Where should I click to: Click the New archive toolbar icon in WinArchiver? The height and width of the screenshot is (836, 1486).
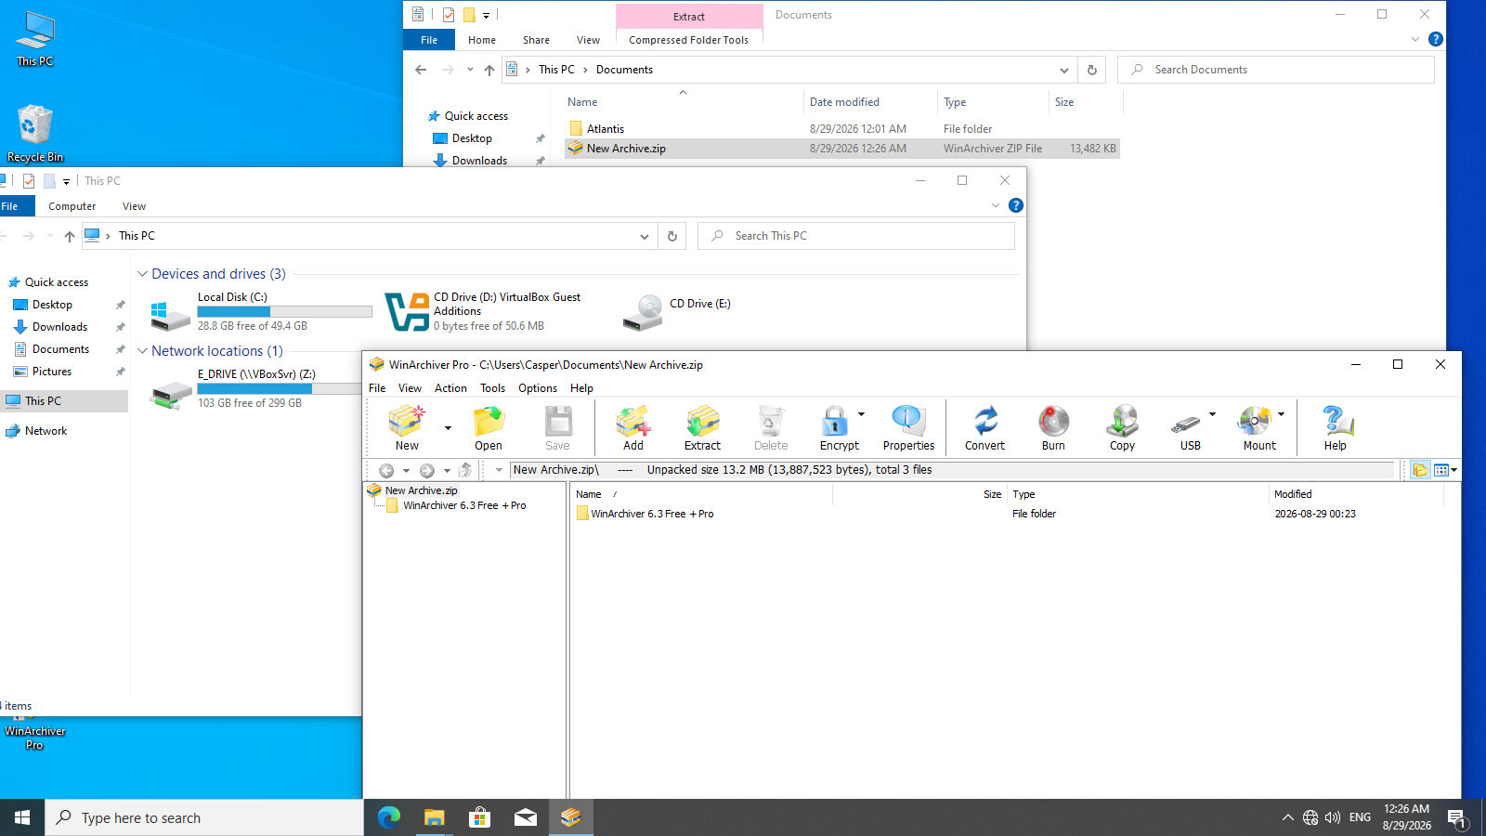[x=407, y=422]
